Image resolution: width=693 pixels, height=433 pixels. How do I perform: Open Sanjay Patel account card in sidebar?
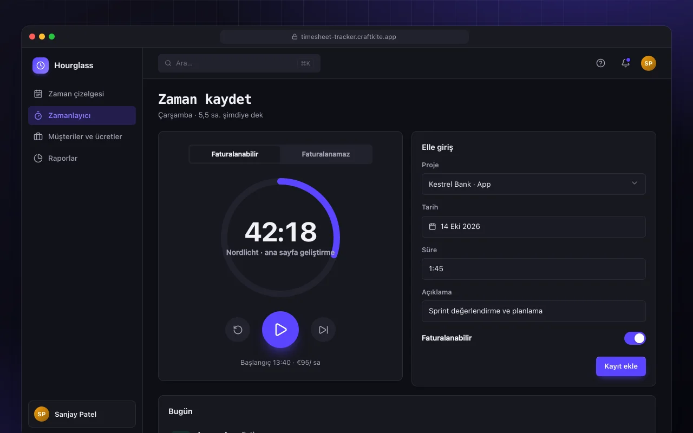click(82, 414)
